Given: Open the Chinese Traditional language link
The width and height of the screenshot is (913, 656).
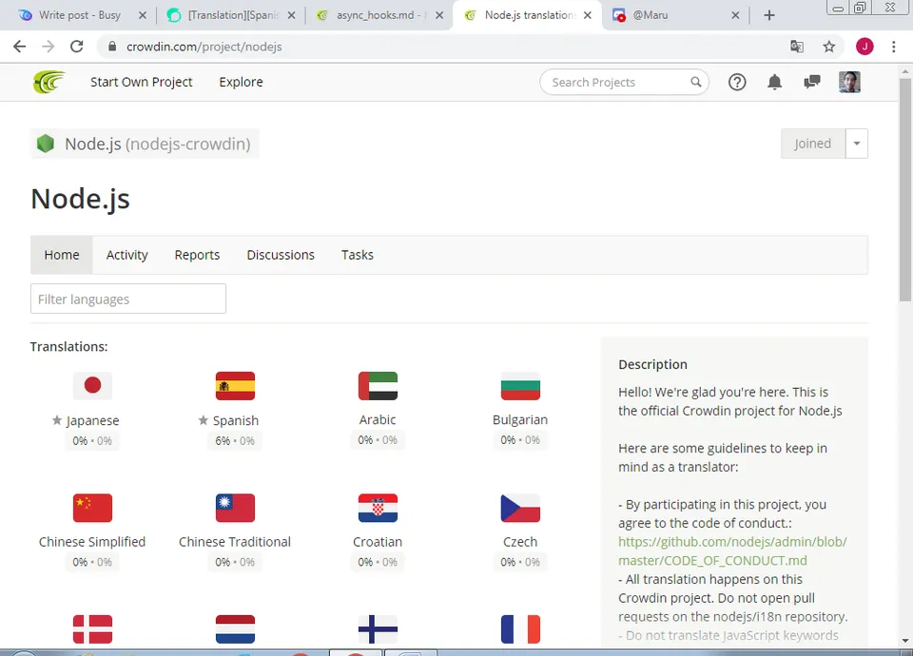Looking at the screenshot, I should [235, 542].
